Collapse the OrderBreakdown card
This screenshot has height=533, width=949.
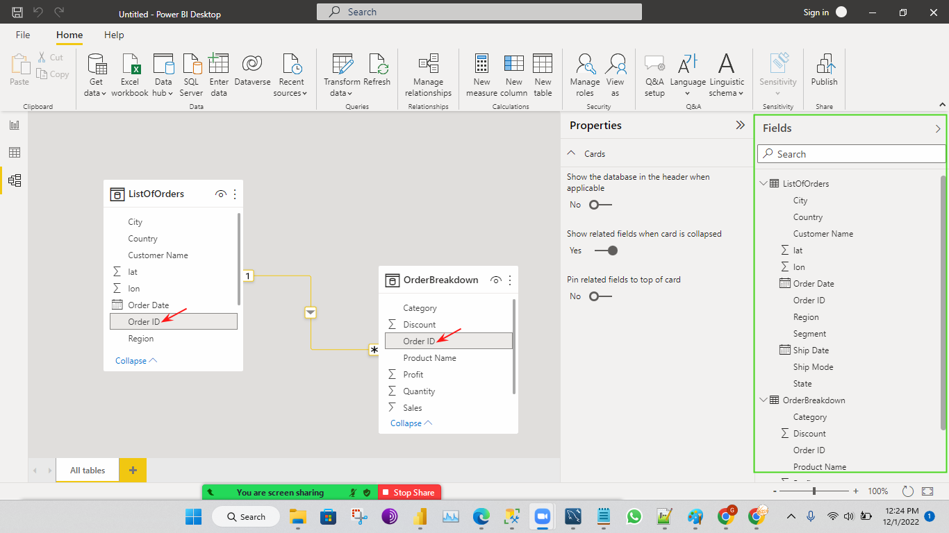[411, 423]
